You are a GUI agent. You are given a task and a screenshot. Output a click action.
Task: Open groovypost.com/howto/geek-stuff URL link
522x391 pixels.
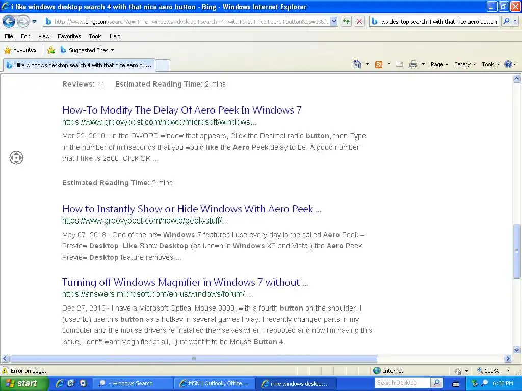(x=145, y=221)
